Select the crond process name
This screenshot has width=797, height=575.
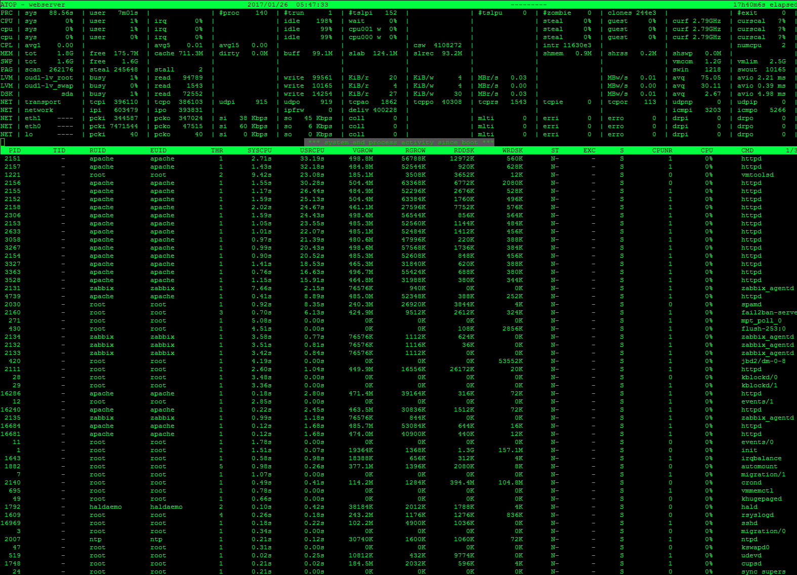(x=751, y=482)
